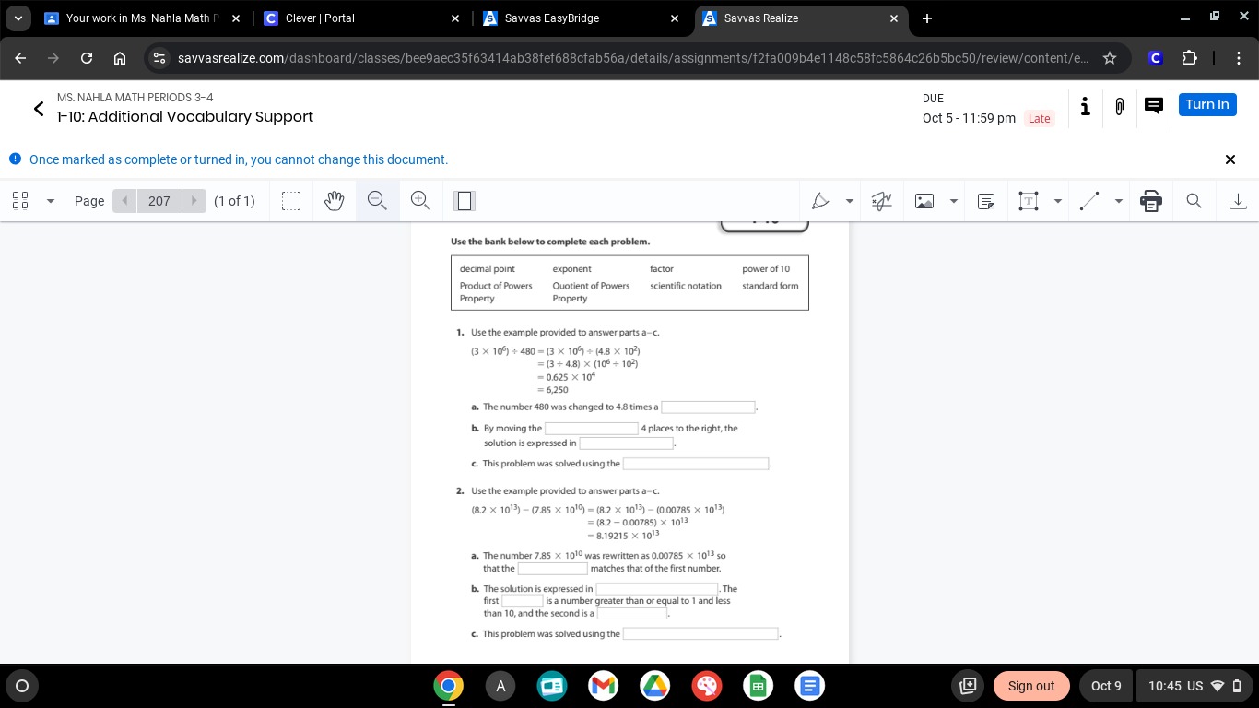Go to the browser home page
This screenshot has width=1259, height=708.
120,57
